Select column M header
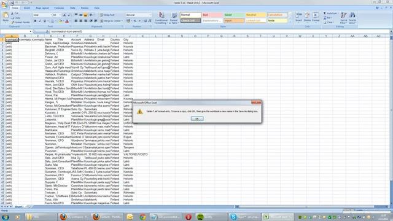Viewport: 393px width, 221px height. 169,36
